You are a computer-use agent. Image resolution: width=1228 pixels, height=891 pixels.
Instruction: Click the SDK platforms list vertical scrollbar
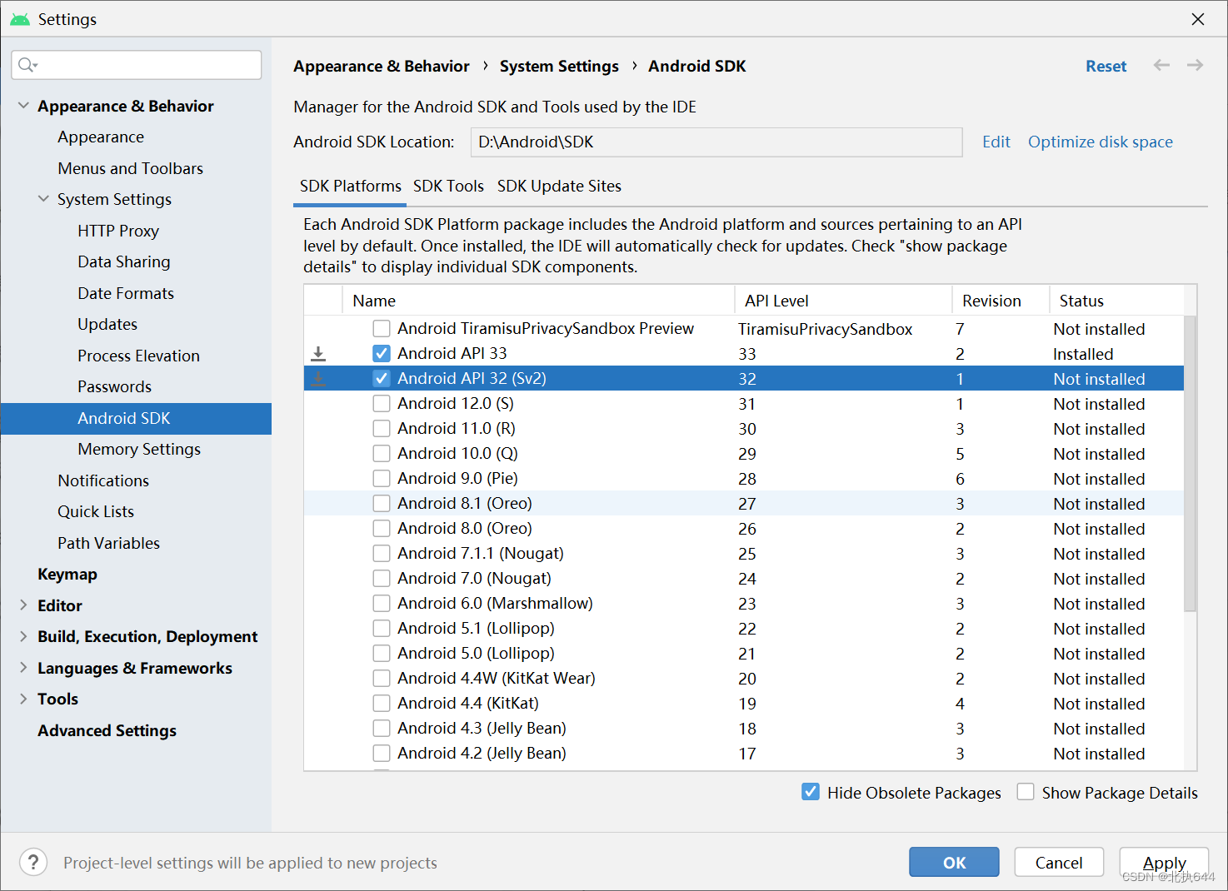pyautogui.click(x=1190, y=463)
